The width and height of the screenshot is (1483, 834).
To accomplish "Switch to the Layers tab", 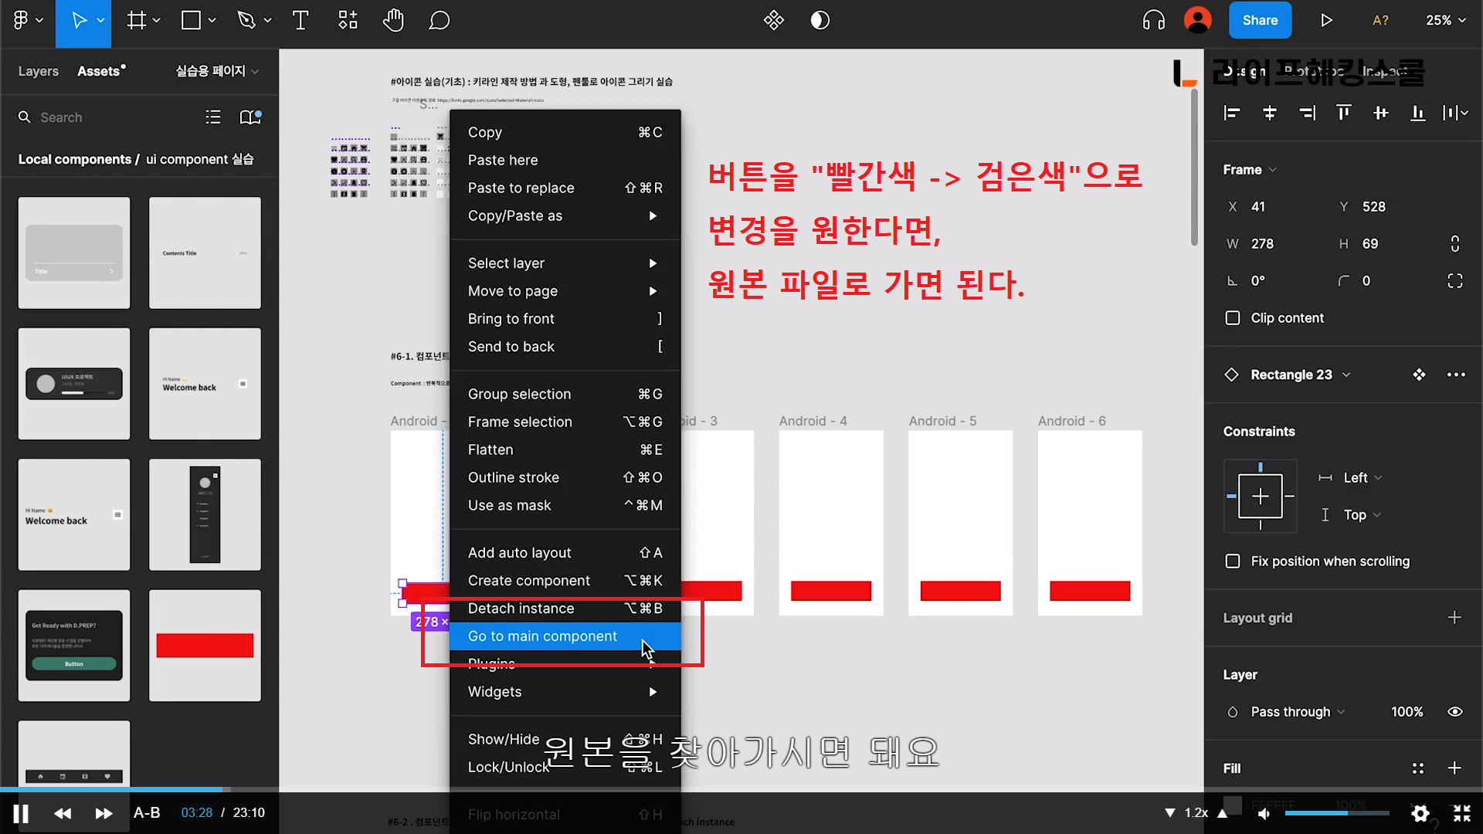I will pyautogui.click(x=38, y=71).
